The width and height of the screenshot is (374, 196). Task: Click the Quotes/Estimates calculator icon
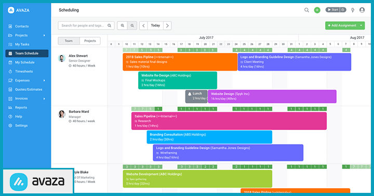(x=10, y=89)
